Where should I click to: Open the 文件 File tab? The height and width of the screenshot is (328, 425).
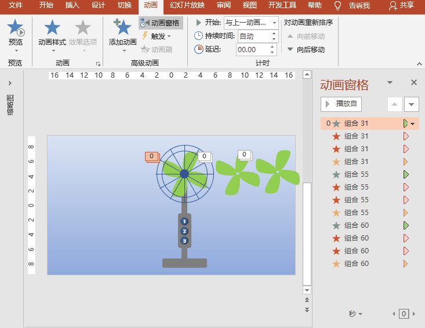pyautogui.click(x=16, y=5)
